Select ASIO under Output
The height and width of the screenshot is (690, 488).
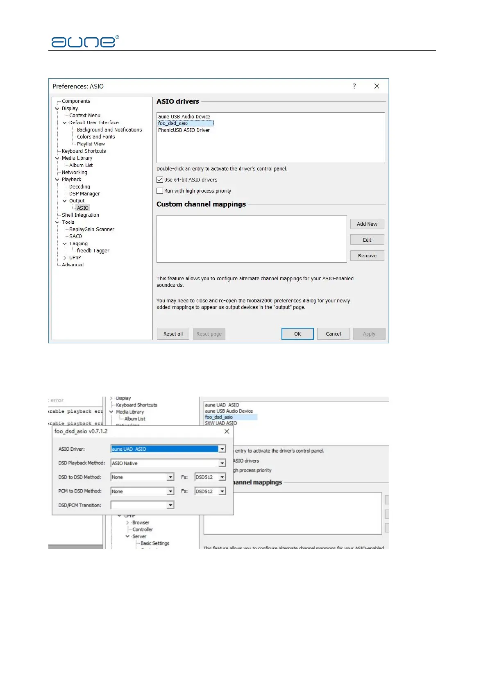click(x=82, y=208)
